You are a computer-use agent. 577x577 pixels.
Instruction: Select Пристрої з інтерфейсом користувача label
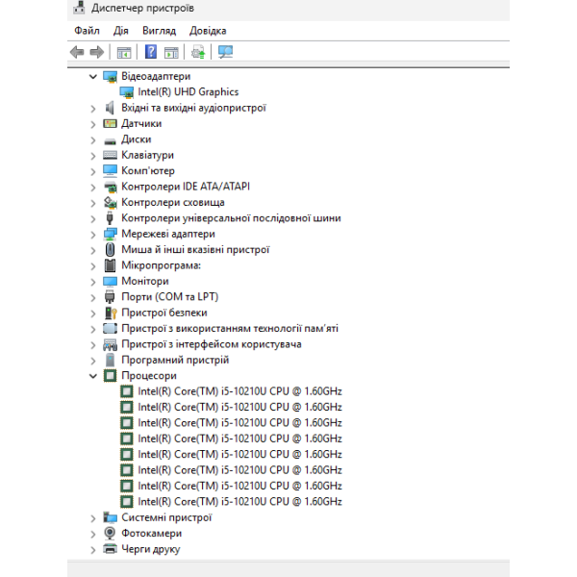(212, 344)
